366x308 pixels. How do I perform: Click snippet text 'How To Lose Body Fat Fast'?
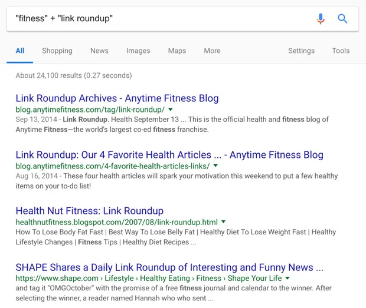[x=59, y=232]
